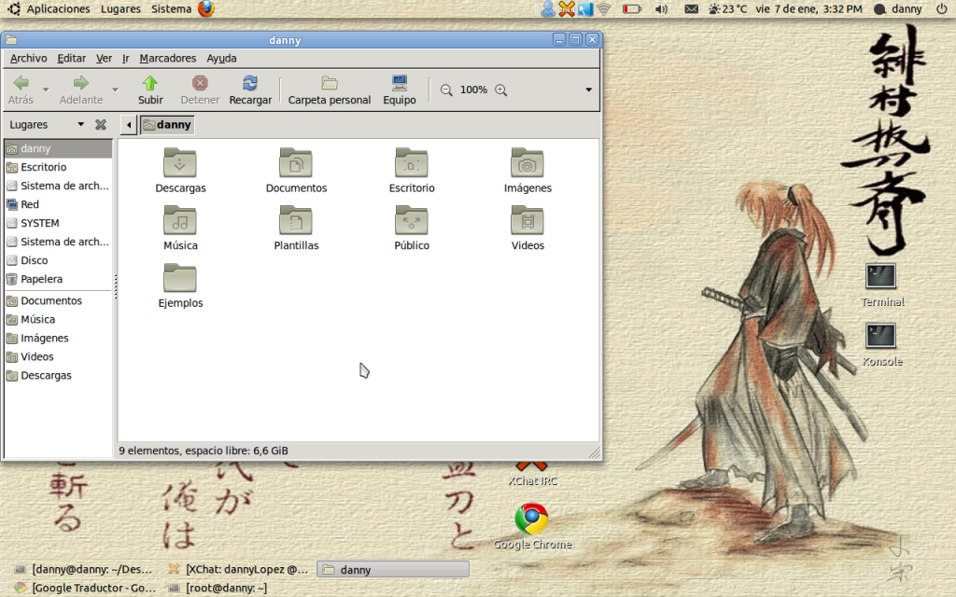This screenshot has height=597, width=956.
Task: Open Escritorio in the sidebar
Action: coord(59,167)
